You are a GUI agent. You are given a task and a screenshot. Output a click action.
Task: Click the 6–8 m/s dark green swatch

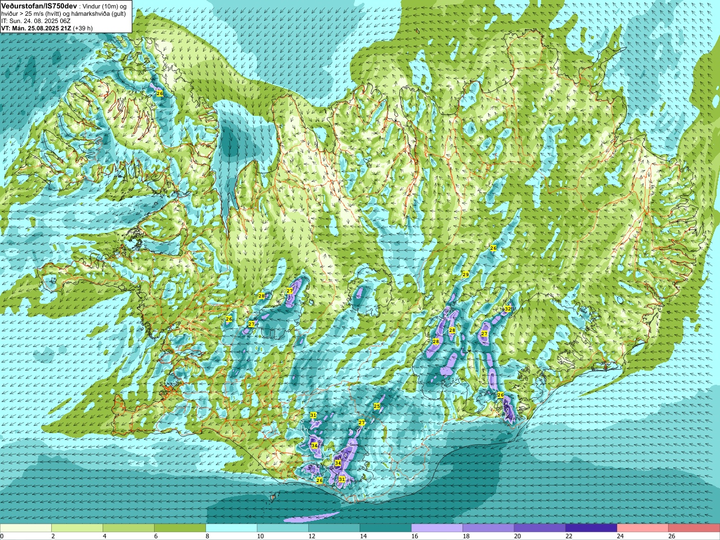(180, 528)
